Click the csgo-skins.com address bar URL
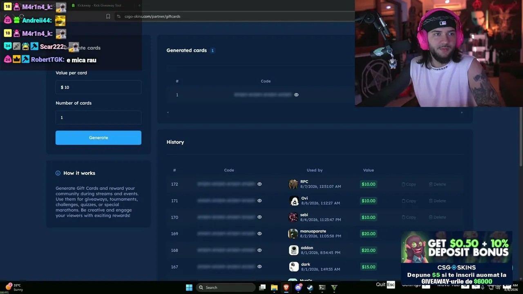This screenshot has width=523, height=294. click(152, 16)
